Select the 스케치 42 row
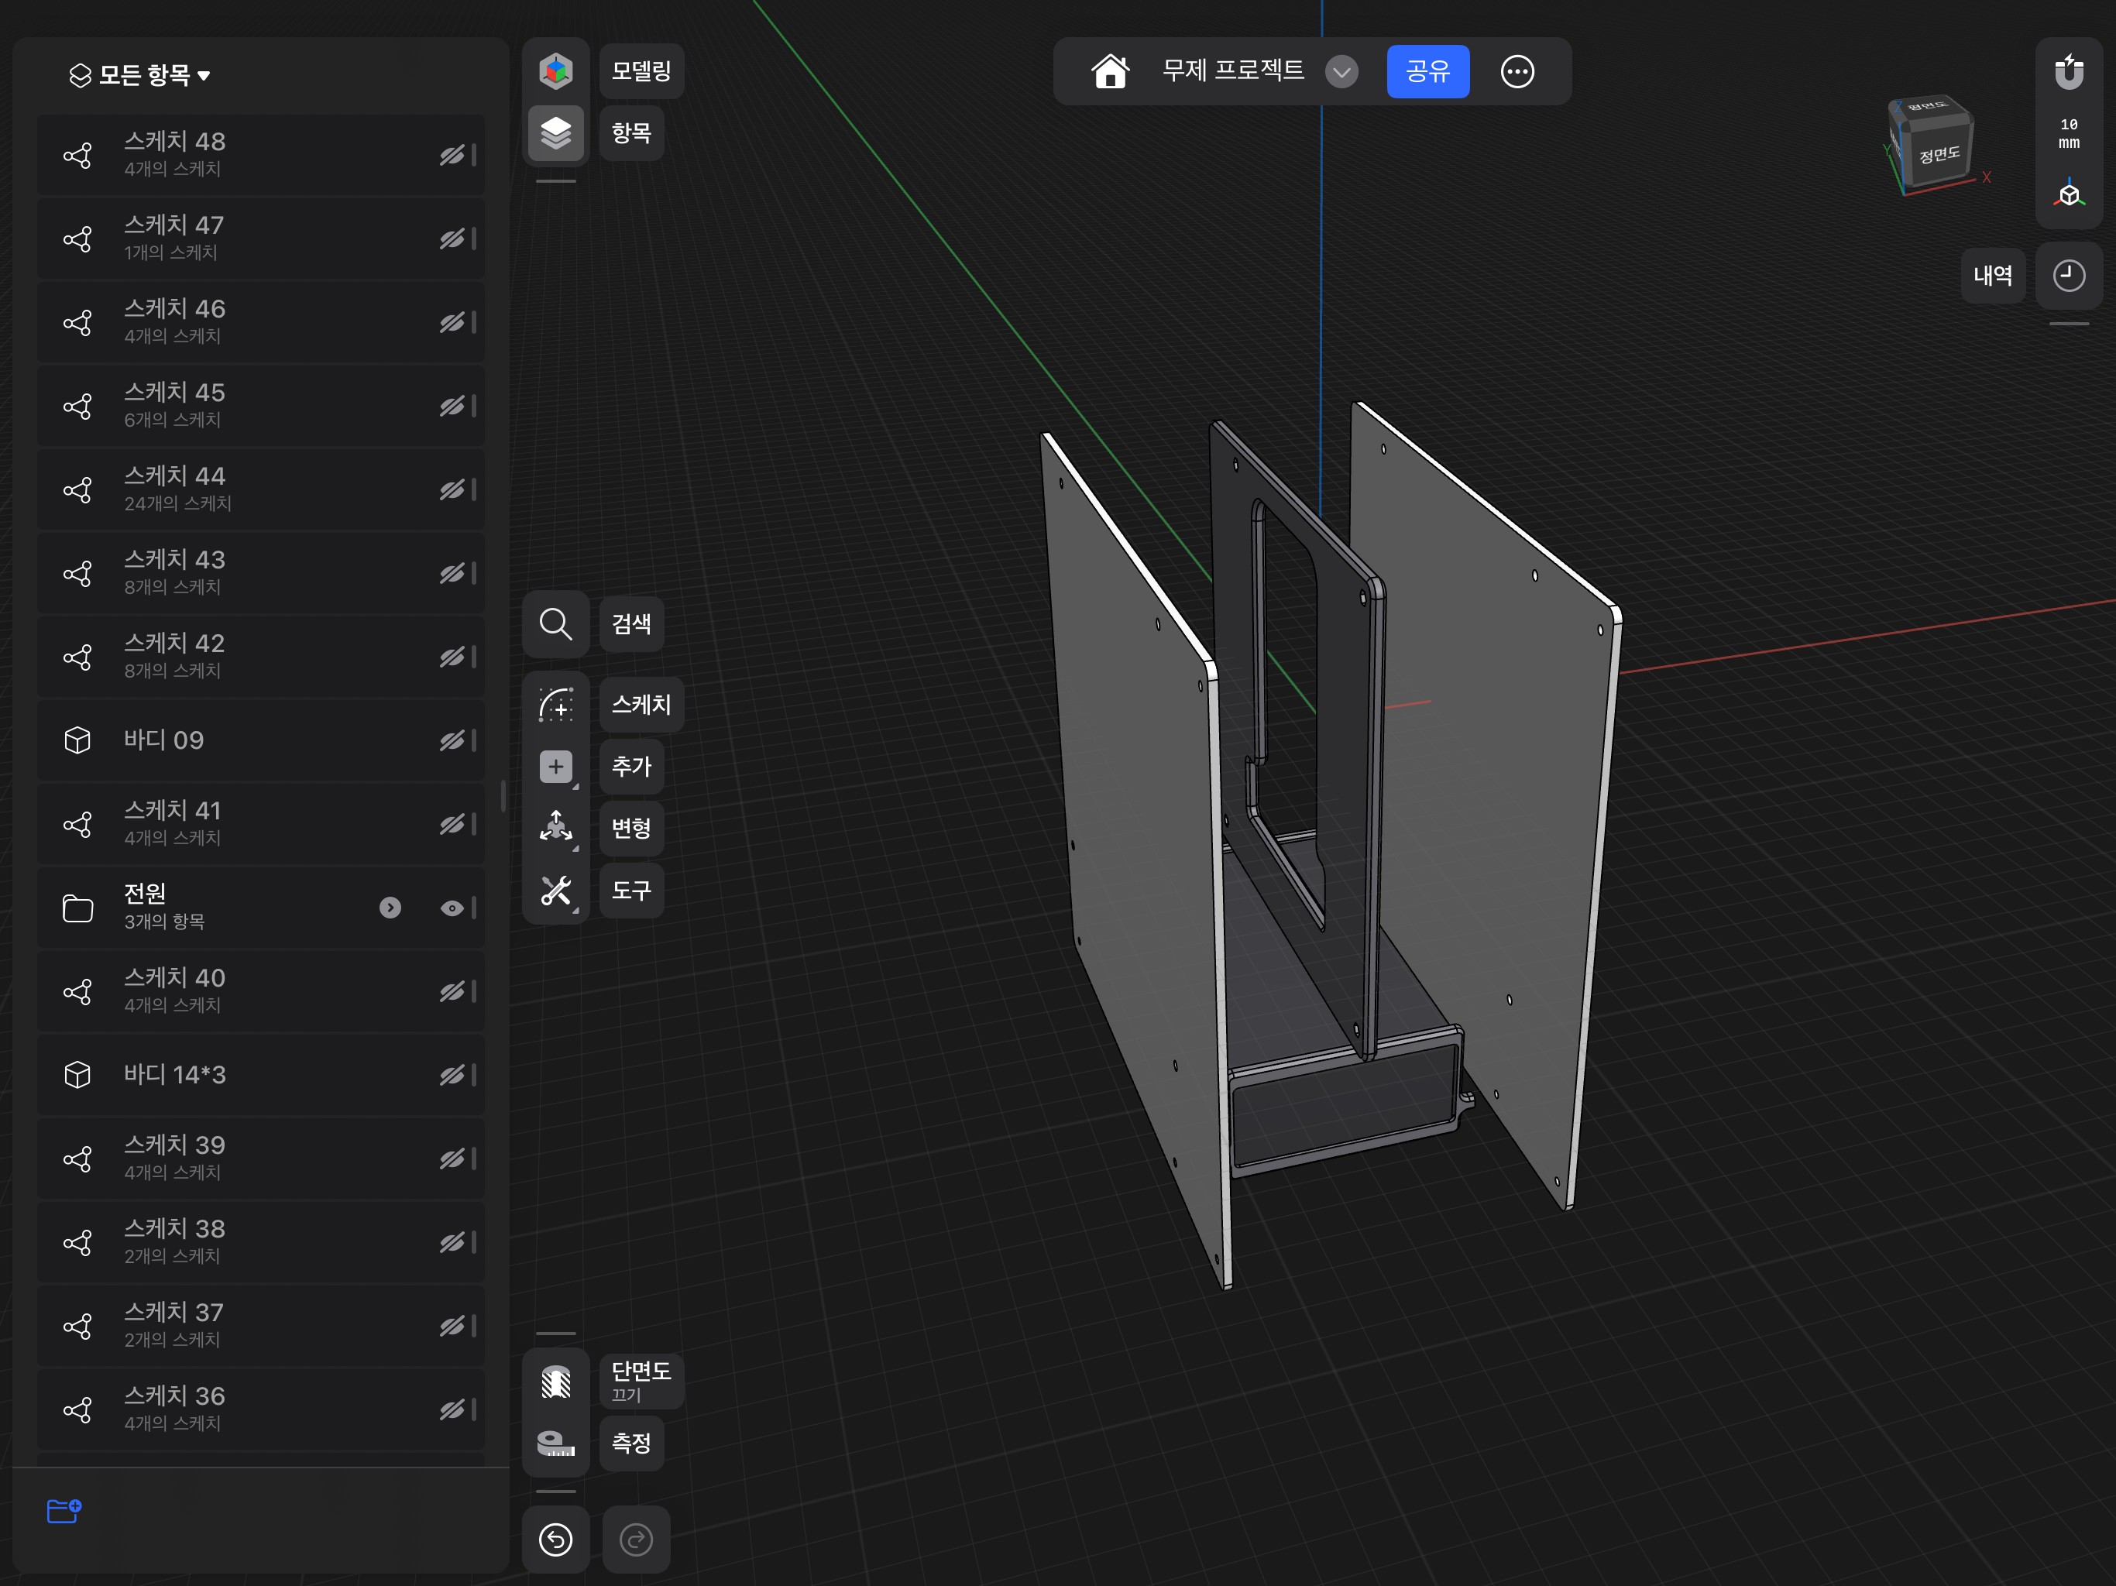 coord(260,657)
